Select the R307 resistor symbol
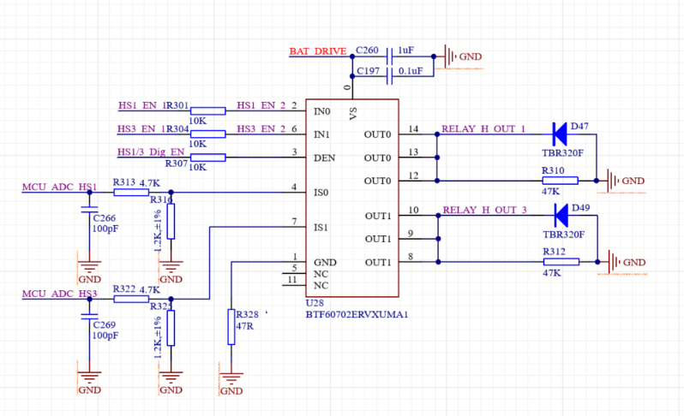Viewport: 684px width, 416px height. 208,157
